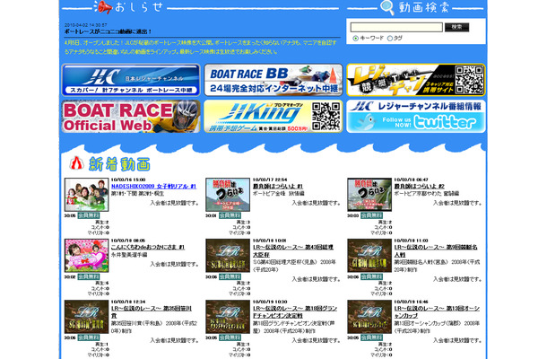Screen dimensions: 547x359
Task: Click subtitle text 永井聖美選手編
Action: (129, 255)
